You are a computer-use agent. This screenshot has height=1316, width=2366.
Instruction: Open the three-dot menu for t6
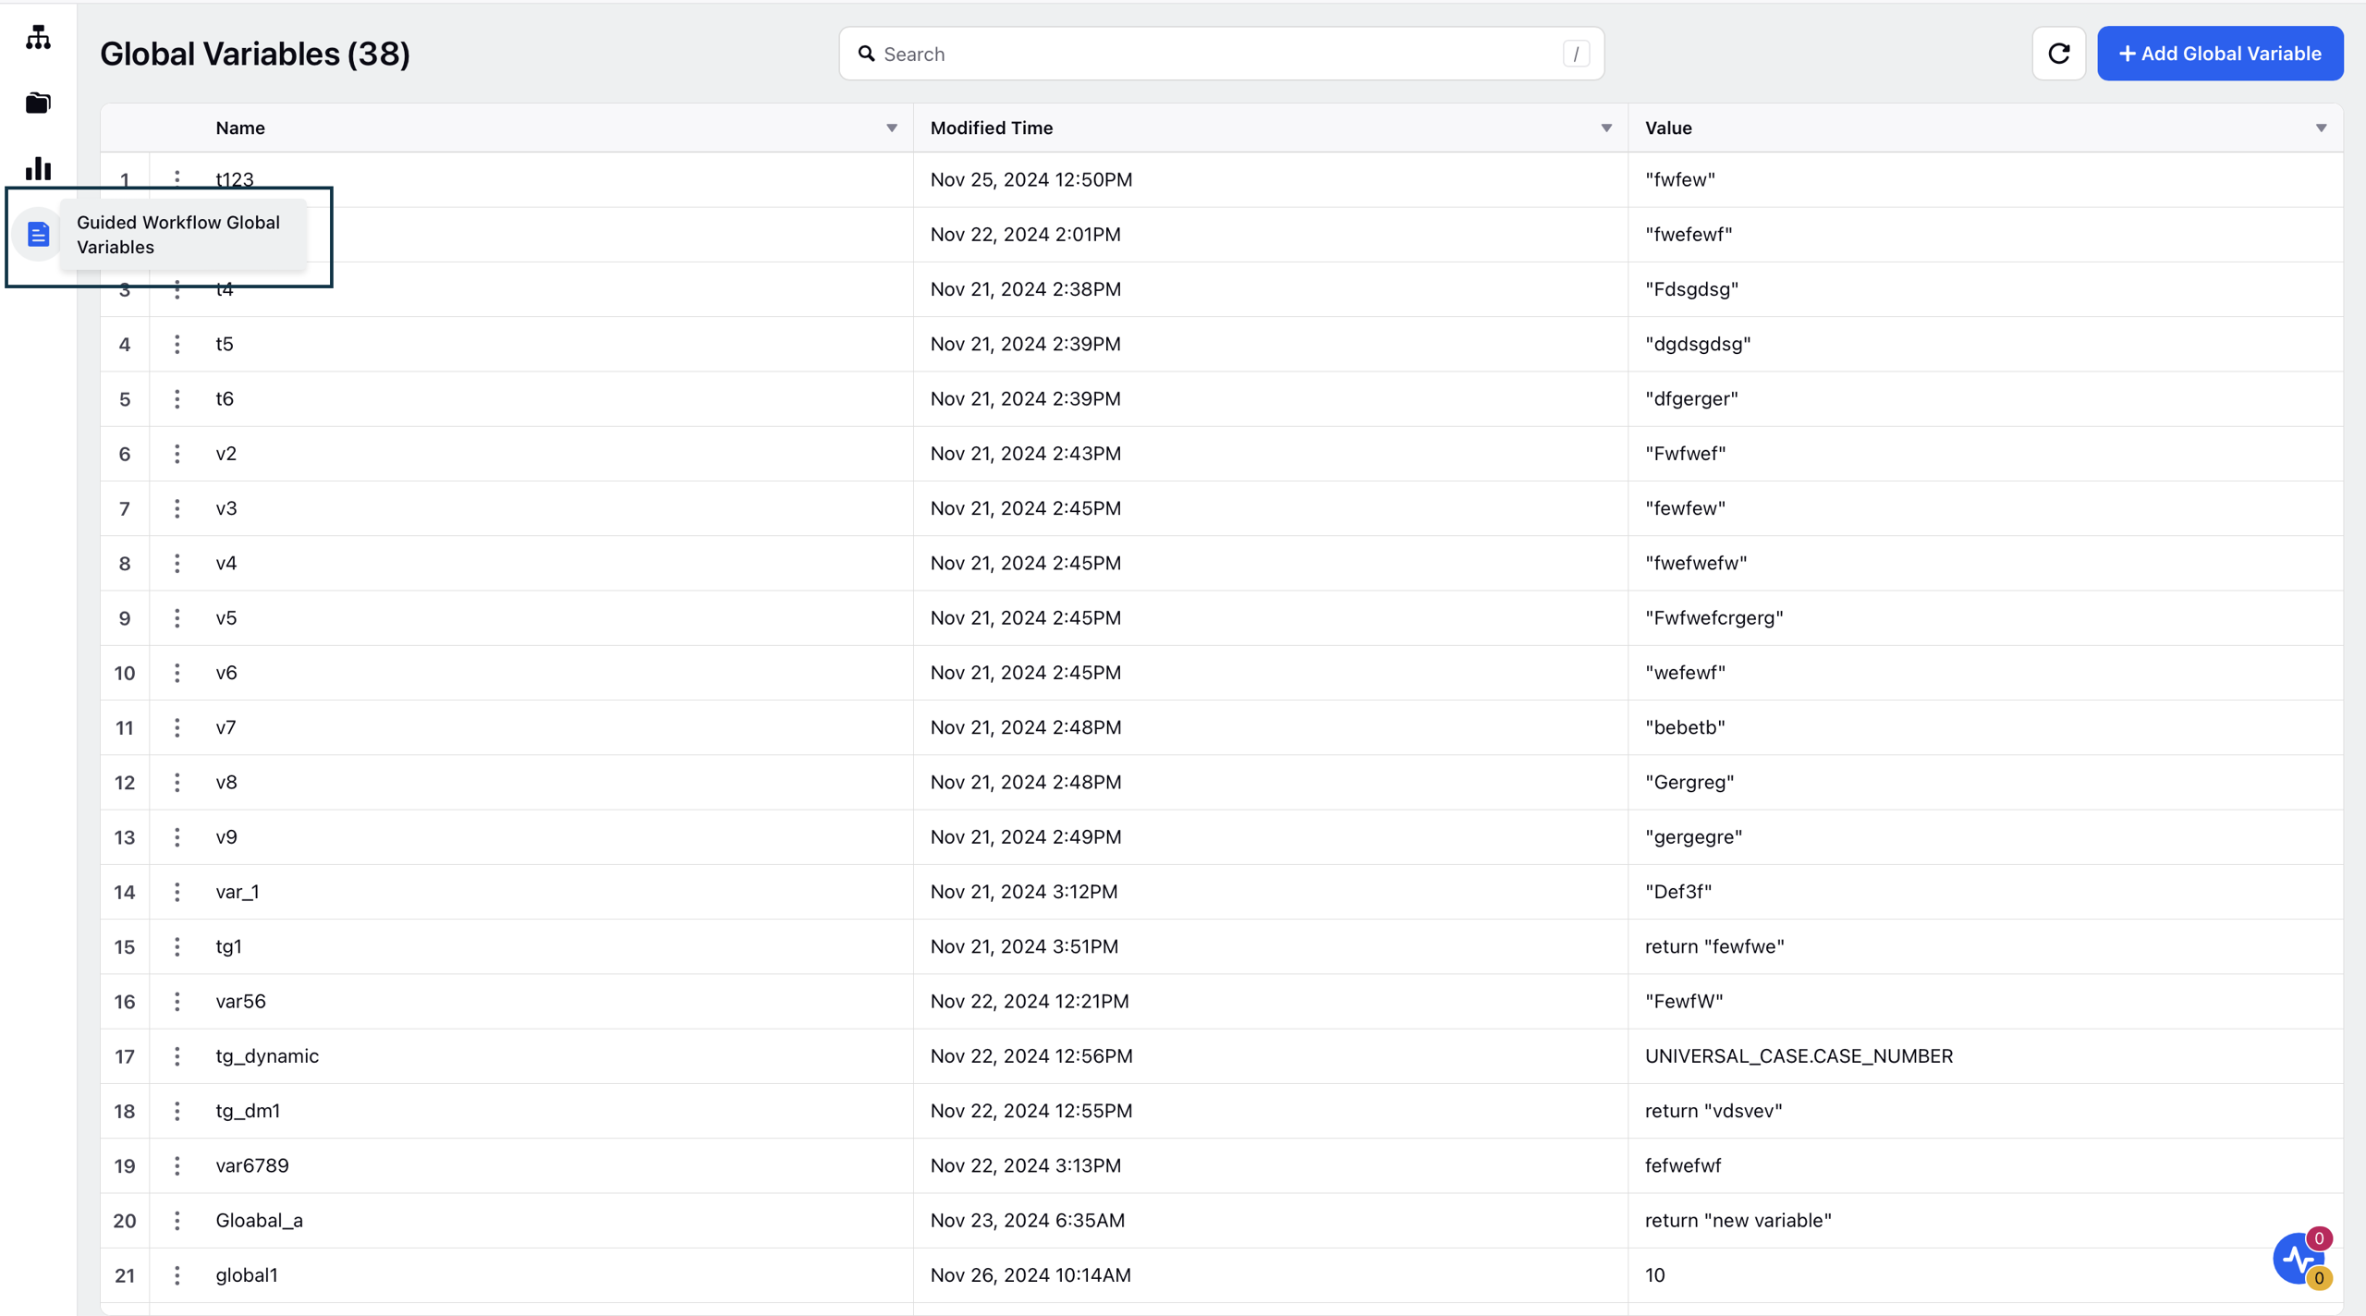pyautogui.click(x=177, y=398)
